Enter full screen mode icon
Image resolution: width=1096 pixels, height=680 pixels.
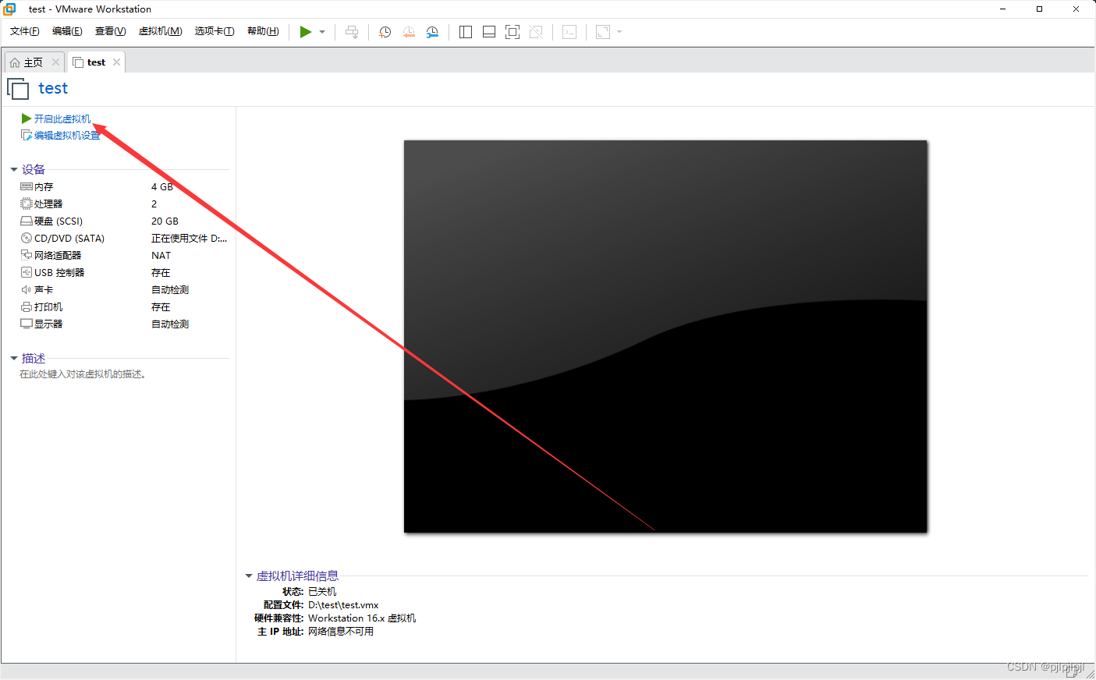coord(513,32)
